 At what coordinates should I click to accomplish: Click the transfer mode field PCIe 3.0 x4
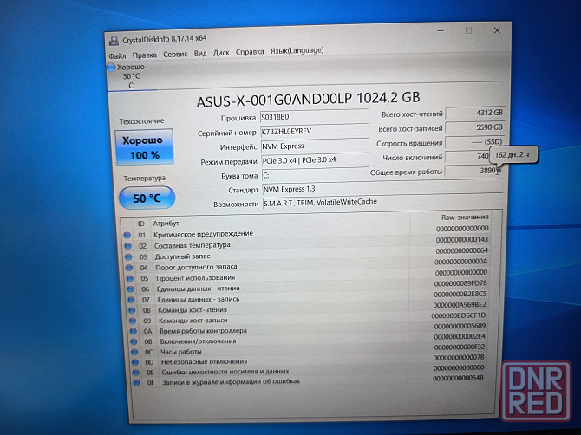(315, 160)
